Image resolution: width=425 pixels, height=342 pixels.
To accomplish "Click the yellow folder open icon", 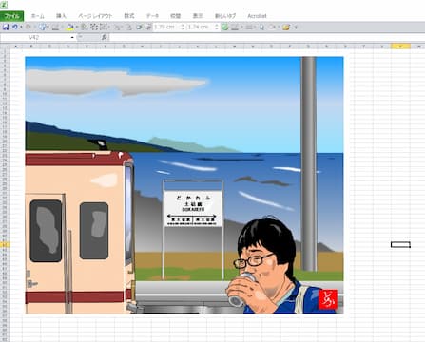I will pyautogui.click(x=286, y=28).
